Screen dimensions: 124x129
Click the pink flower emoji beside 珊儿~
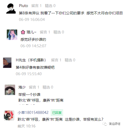click(x=23, y=32)
